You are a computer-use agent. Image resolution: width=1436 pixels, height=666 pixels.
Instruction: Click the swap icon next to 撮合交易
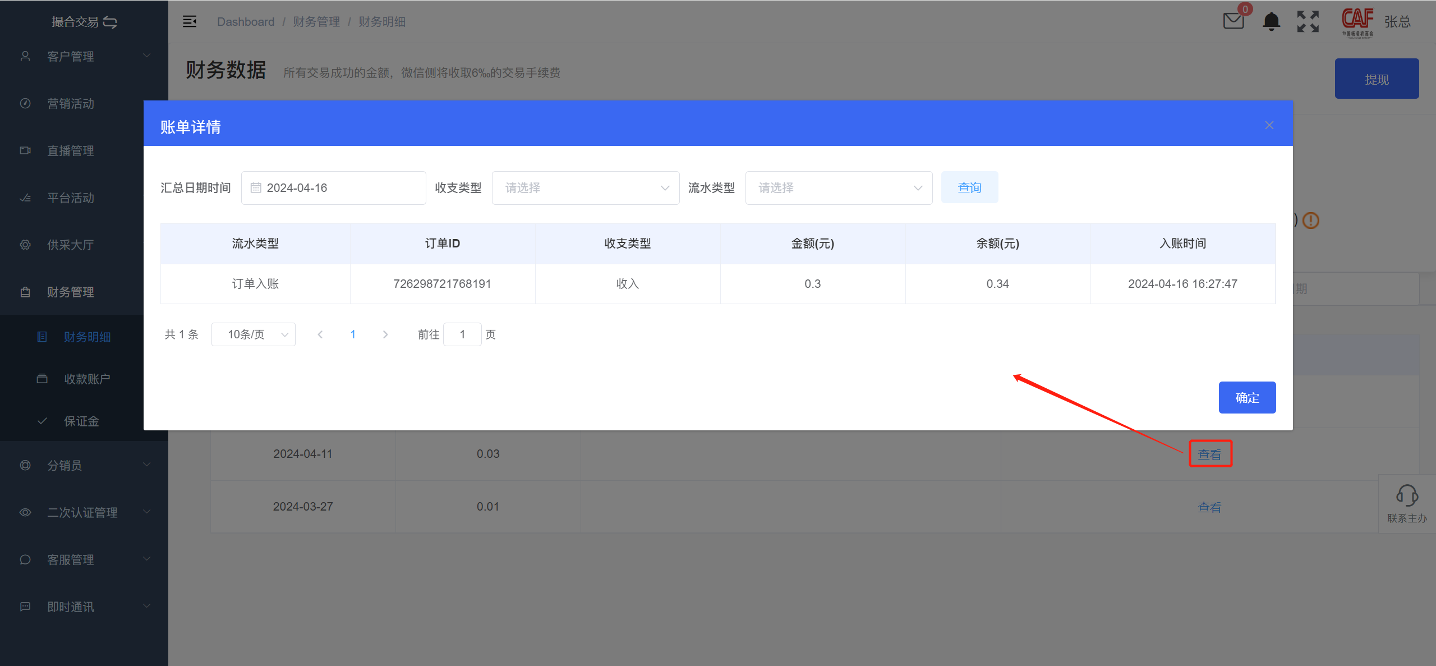coord(110,22)
